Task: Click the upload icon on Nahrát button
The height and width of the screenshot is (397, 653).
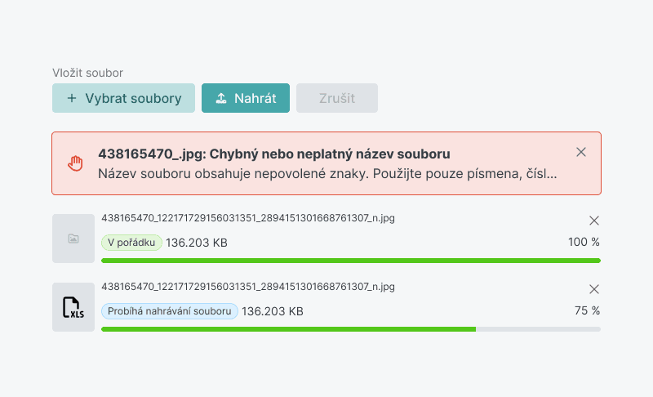Action: pyautogui.click(x=220, y=98)
